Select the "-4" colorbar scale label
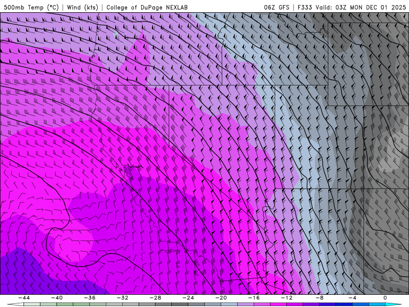 [x=352, y=298]
